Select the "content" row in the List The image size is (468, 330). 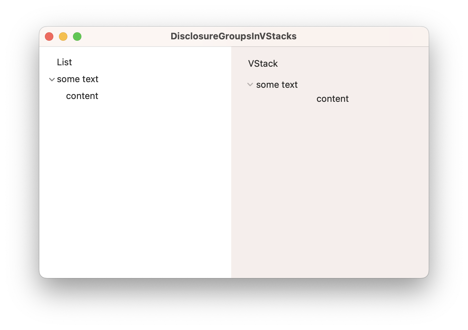(82, 96)
